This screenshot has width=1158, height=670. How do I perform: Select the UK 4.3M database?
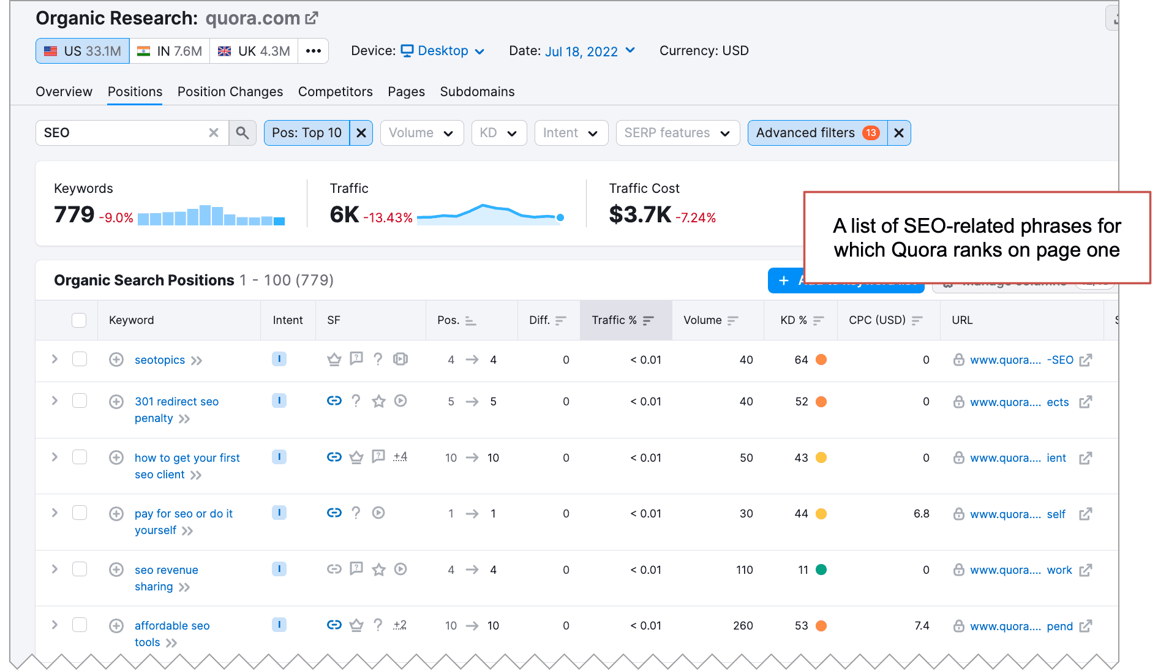tap(254, 51)
